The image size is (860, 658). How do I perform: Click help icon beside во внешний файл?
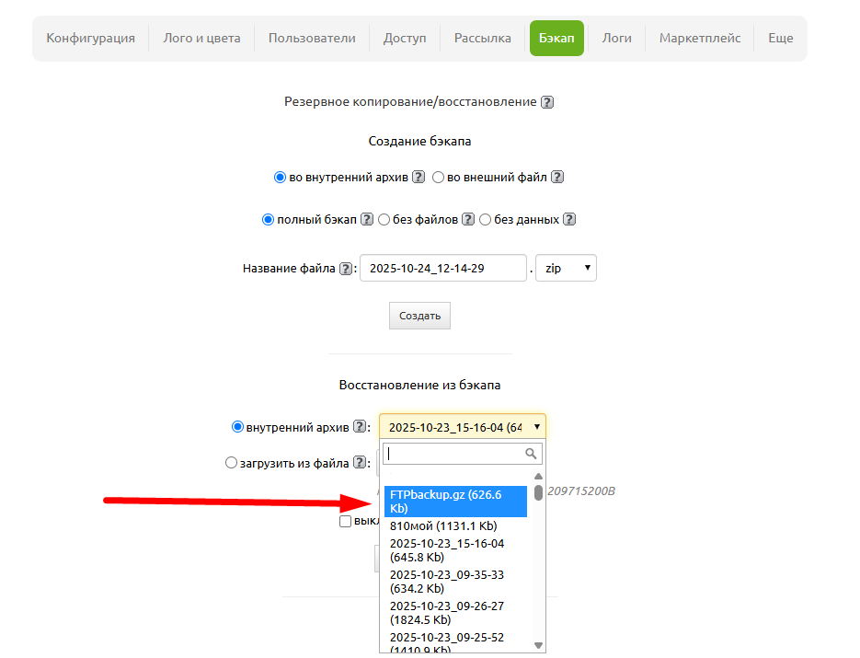point(557,178)
